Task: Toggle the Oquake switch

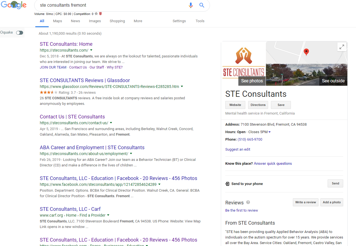Action: click(x=19, y=33)
